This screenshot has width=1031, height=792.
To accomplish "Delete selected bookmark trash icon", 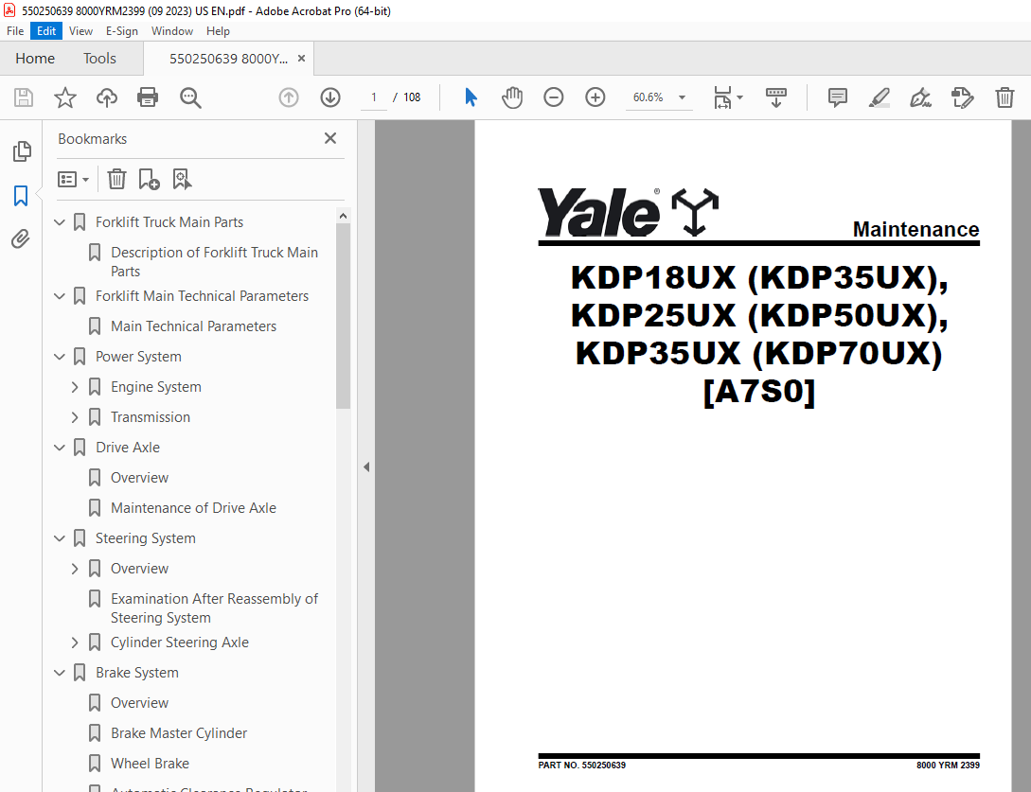I will pyautogui.click(x=117, y=179).
